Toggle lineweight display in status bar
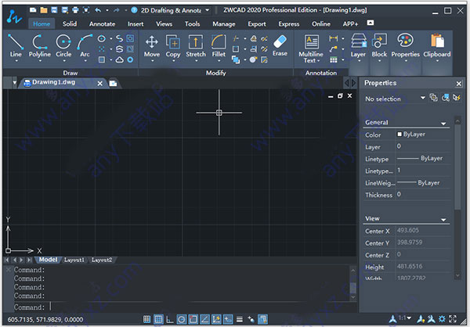 coord(240,319)
